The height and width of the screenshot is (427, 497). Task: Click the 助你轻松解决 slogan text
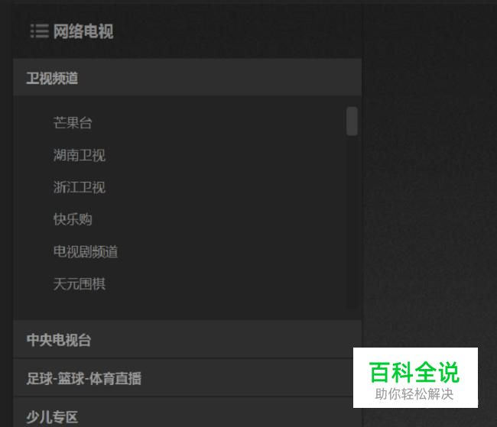414,394
